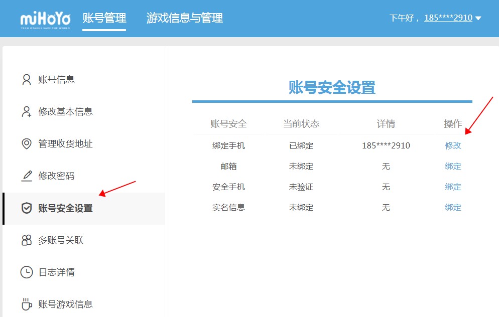Click the phone number 185****2910 in the table
The height and width of the screenshot is (317, 499).
[386, 145]
